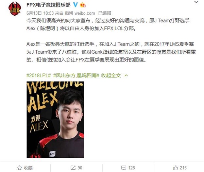This screenshot has width=204, height=172.
Task: Click the upward caret beside 收起全文
Action: point(126,75)
